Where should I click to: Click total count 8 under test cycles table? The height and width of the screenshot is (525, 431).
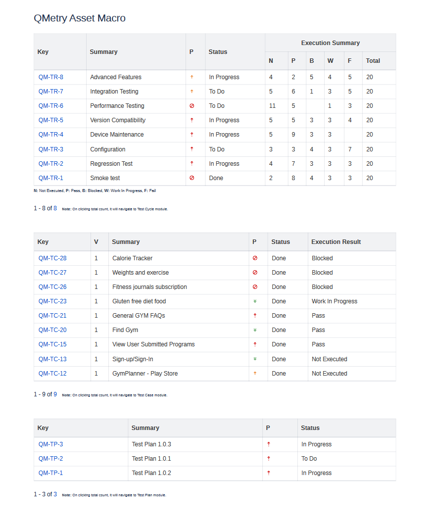[x=55, y=208]
